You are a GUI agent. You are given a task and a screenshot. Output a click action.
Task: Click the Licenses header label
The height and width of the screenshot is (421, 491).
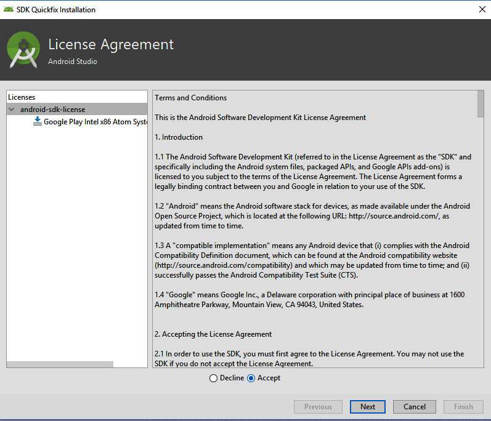[22, 97]
